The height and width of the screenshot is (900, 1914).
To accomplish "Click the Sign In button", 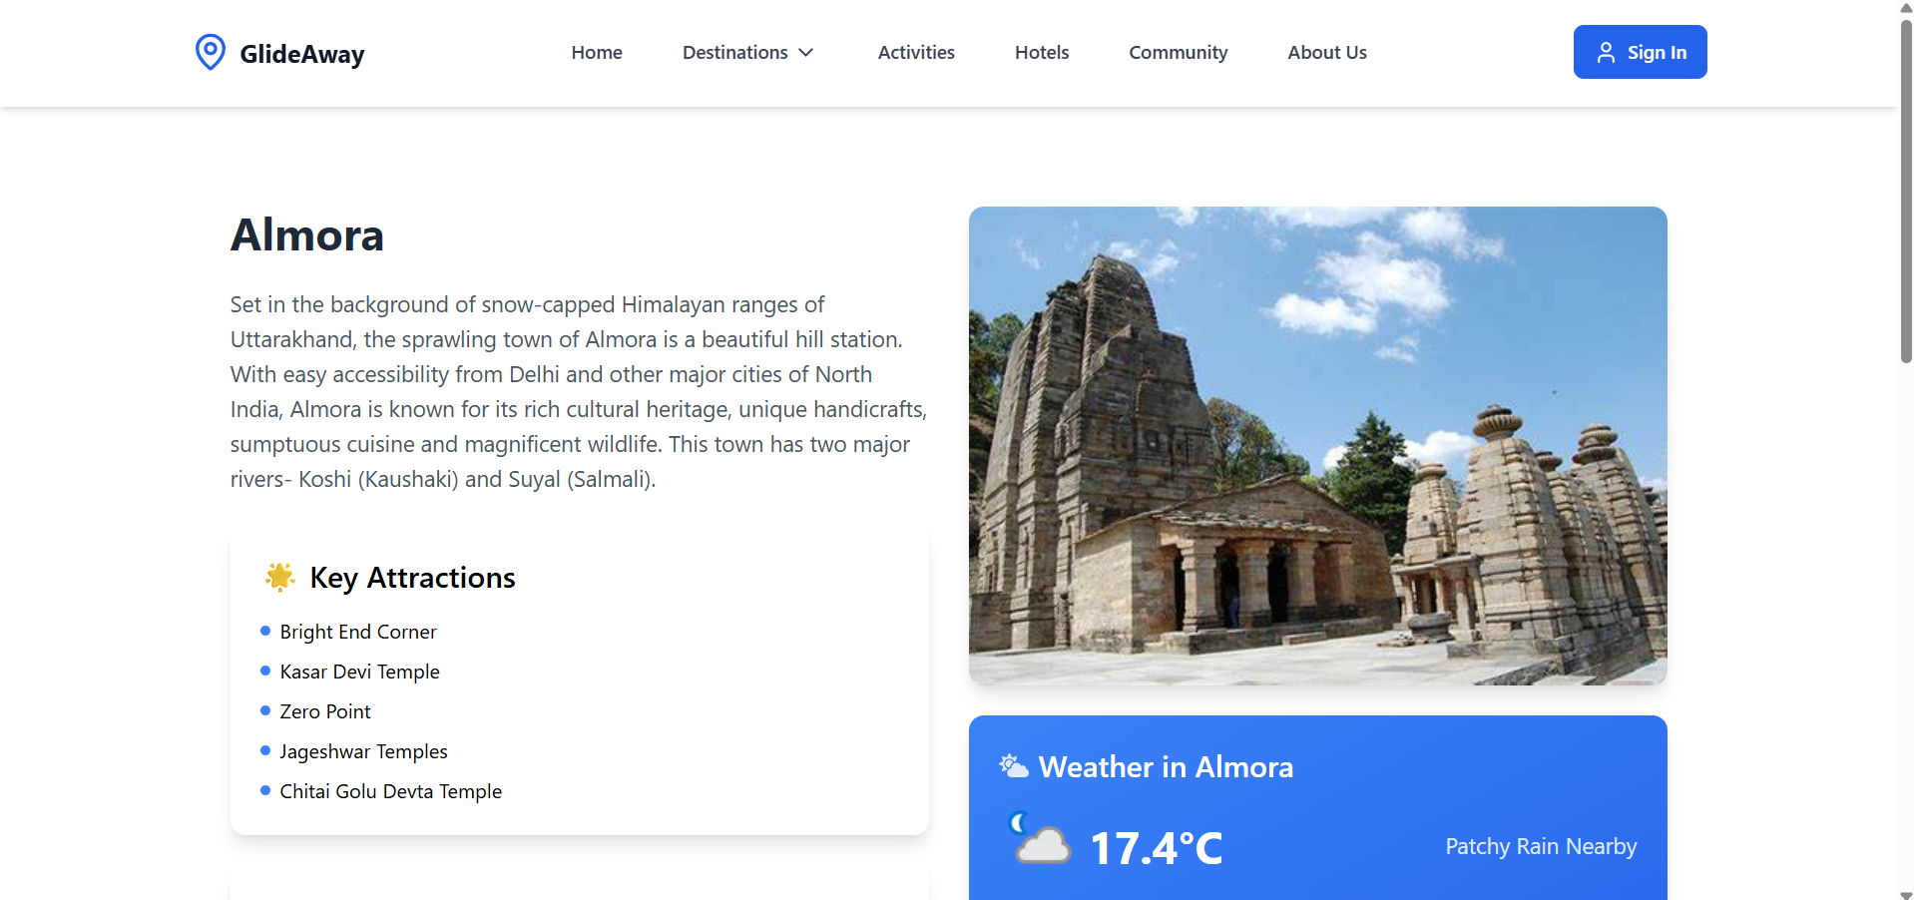I will [1640, 52].
